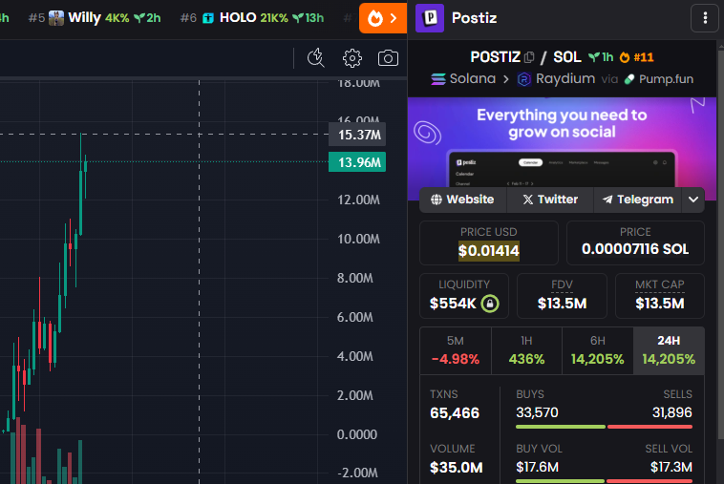Click the 15.37M crosshair price label
This screenshot has height=484, width=724.
pos(357,135)
